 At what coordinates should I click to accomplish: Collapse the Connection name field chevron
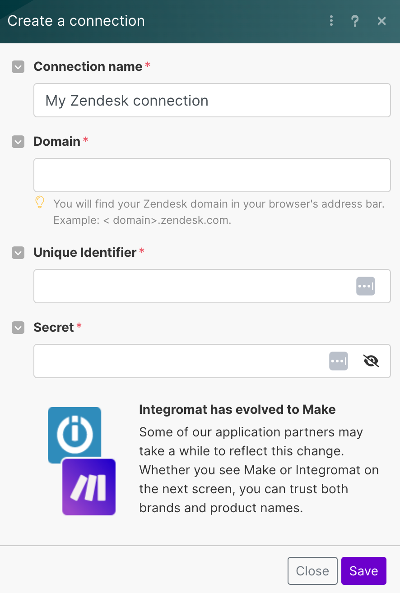click(x=18, y=67)
